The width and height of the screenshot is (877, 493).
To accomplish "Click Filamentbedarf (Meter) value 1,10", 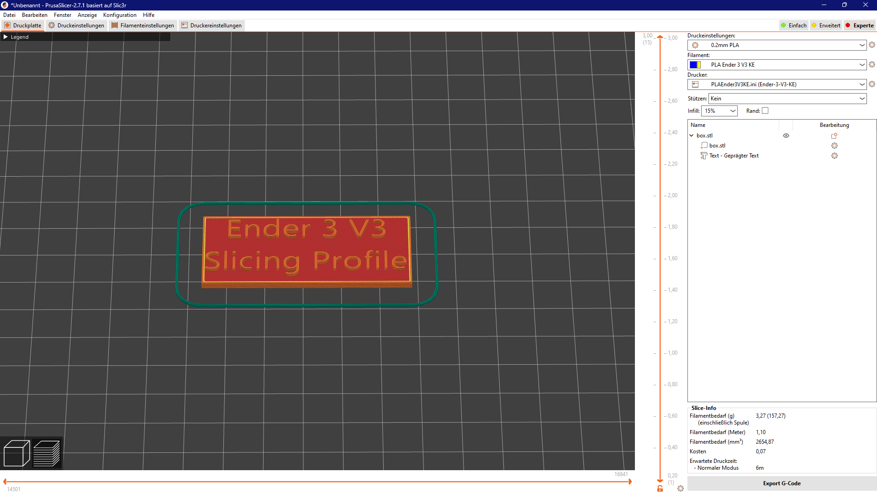I will (761, 432).
